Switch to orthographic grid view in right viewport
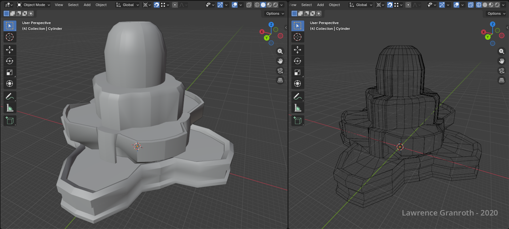The width and height of the screenshot is (509, 229). 502,80
